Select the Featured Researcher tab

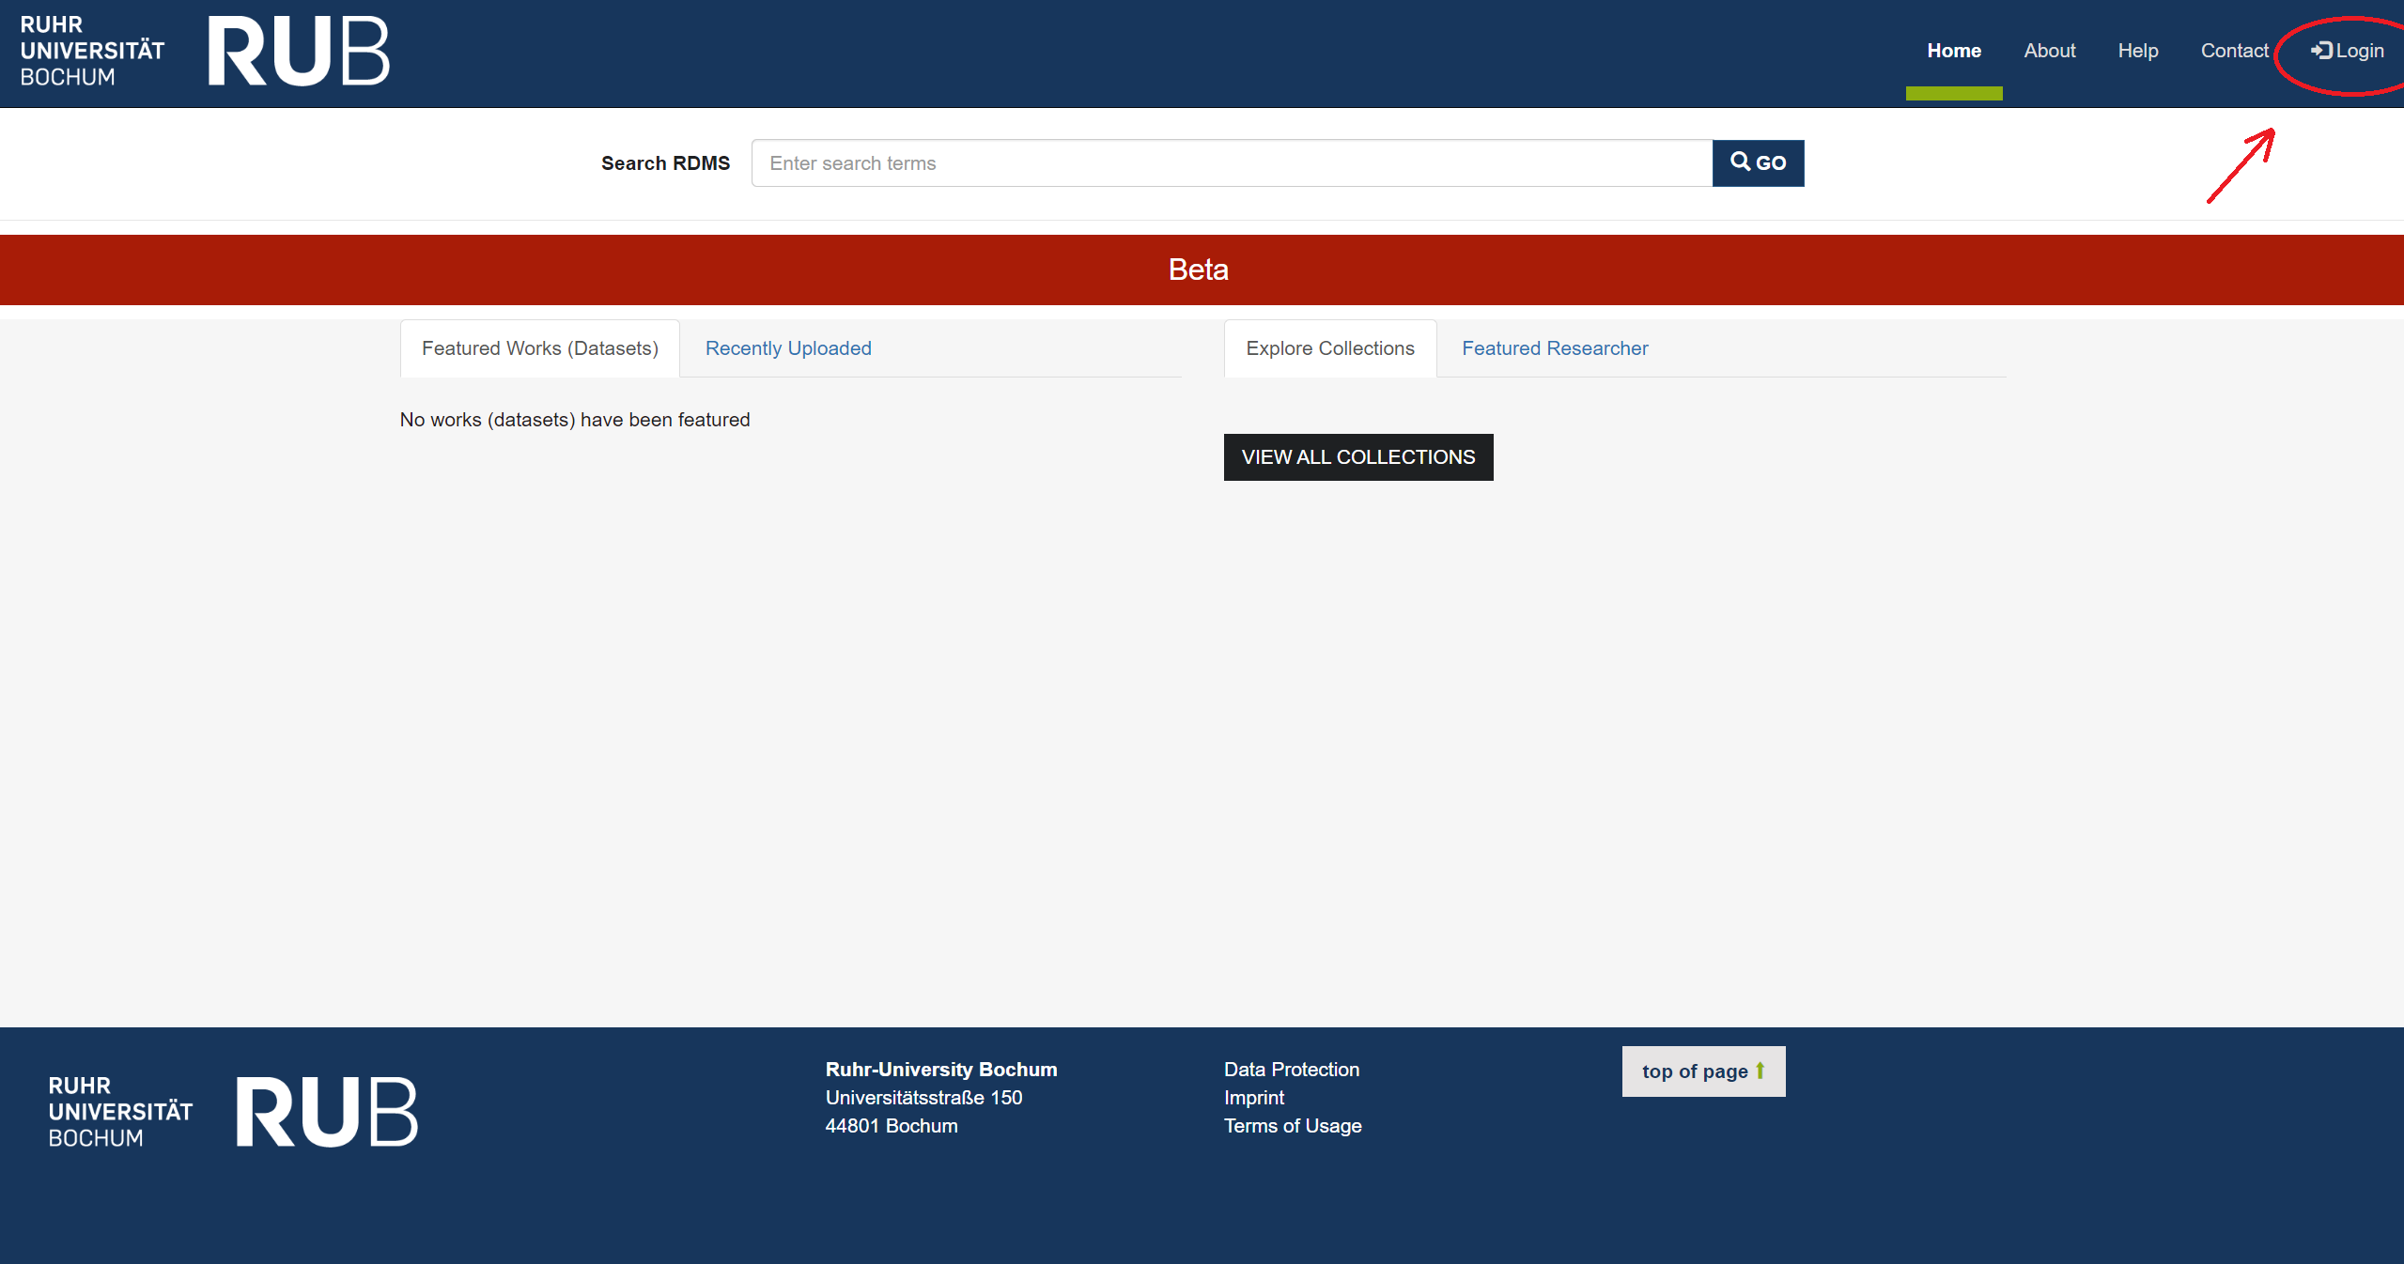(1554, 347)
